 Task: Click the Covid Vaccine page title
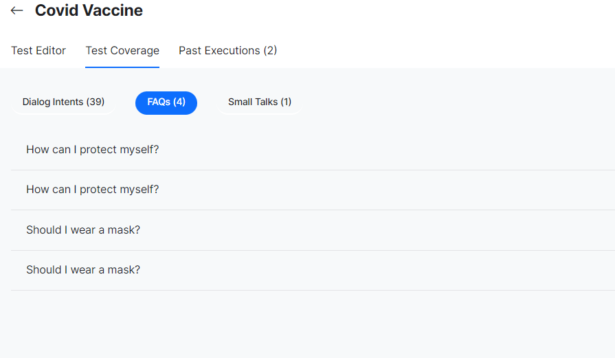coord(89,11)
